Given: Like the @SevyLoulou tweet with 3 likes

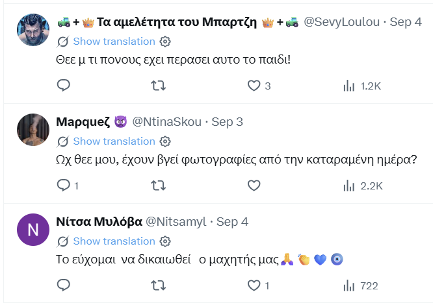Looking at the screenshot, I should tap(259, 86).
